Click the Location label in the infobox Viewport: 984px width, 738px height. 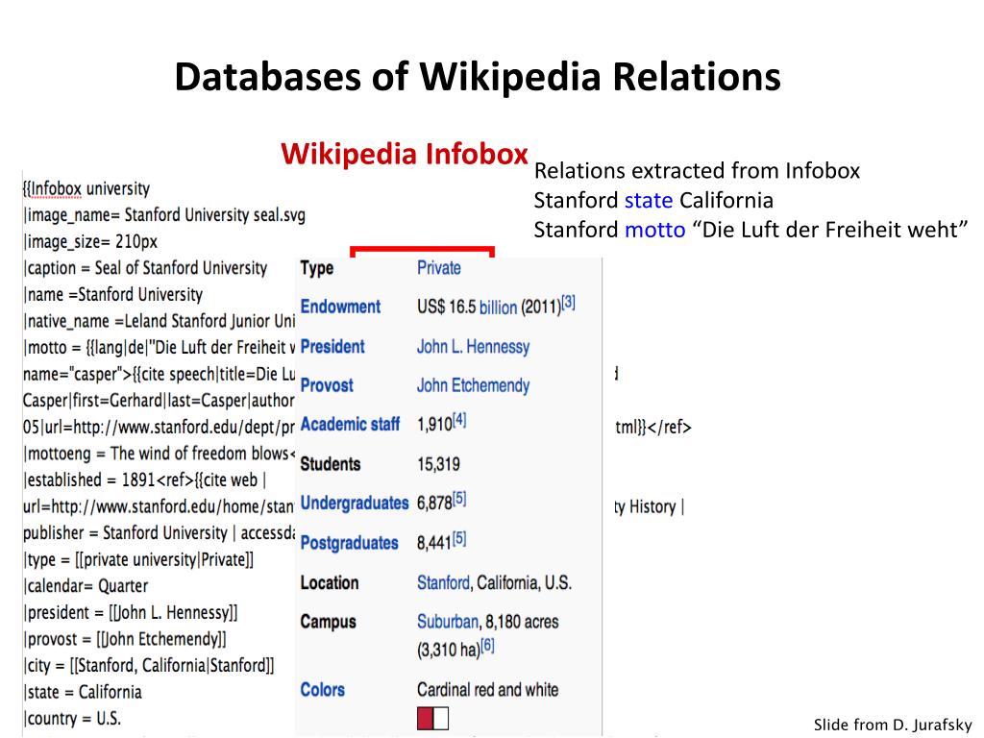[330, 583]
